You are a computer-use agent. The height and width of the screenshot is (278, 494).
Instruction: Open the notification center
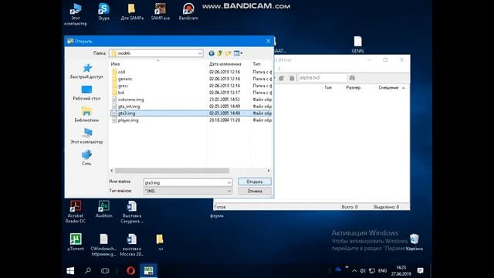[x=420, y=270]
